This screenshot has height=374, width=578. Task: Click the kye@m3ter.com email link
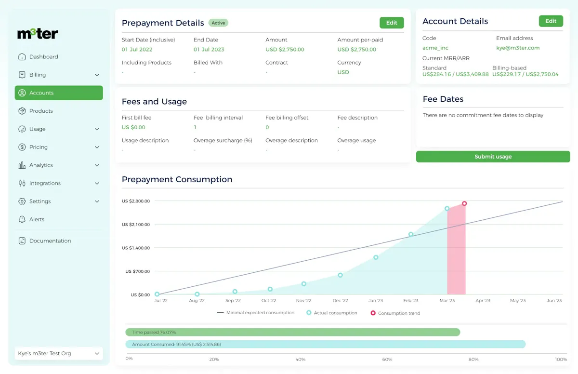[518, 48]
